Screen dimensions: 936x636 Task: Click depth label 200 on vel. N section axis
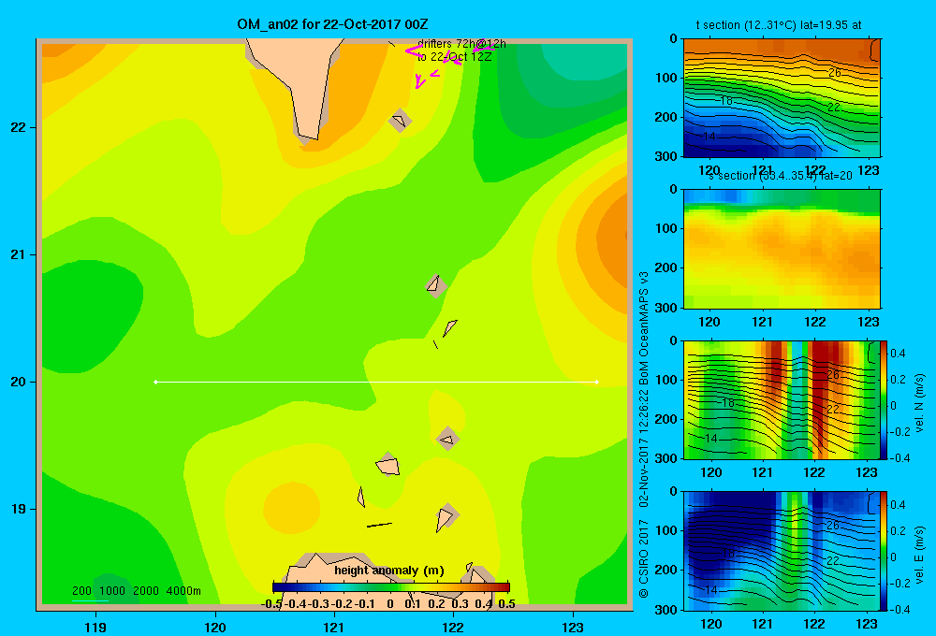(665, 419)
